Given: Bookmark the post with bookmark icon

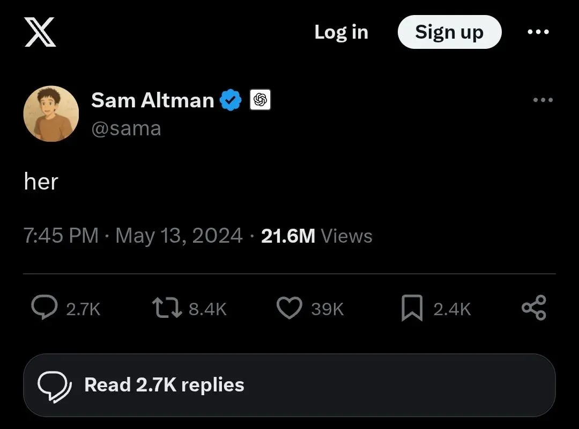Looking at the screenshot, I should click(412, 308).
